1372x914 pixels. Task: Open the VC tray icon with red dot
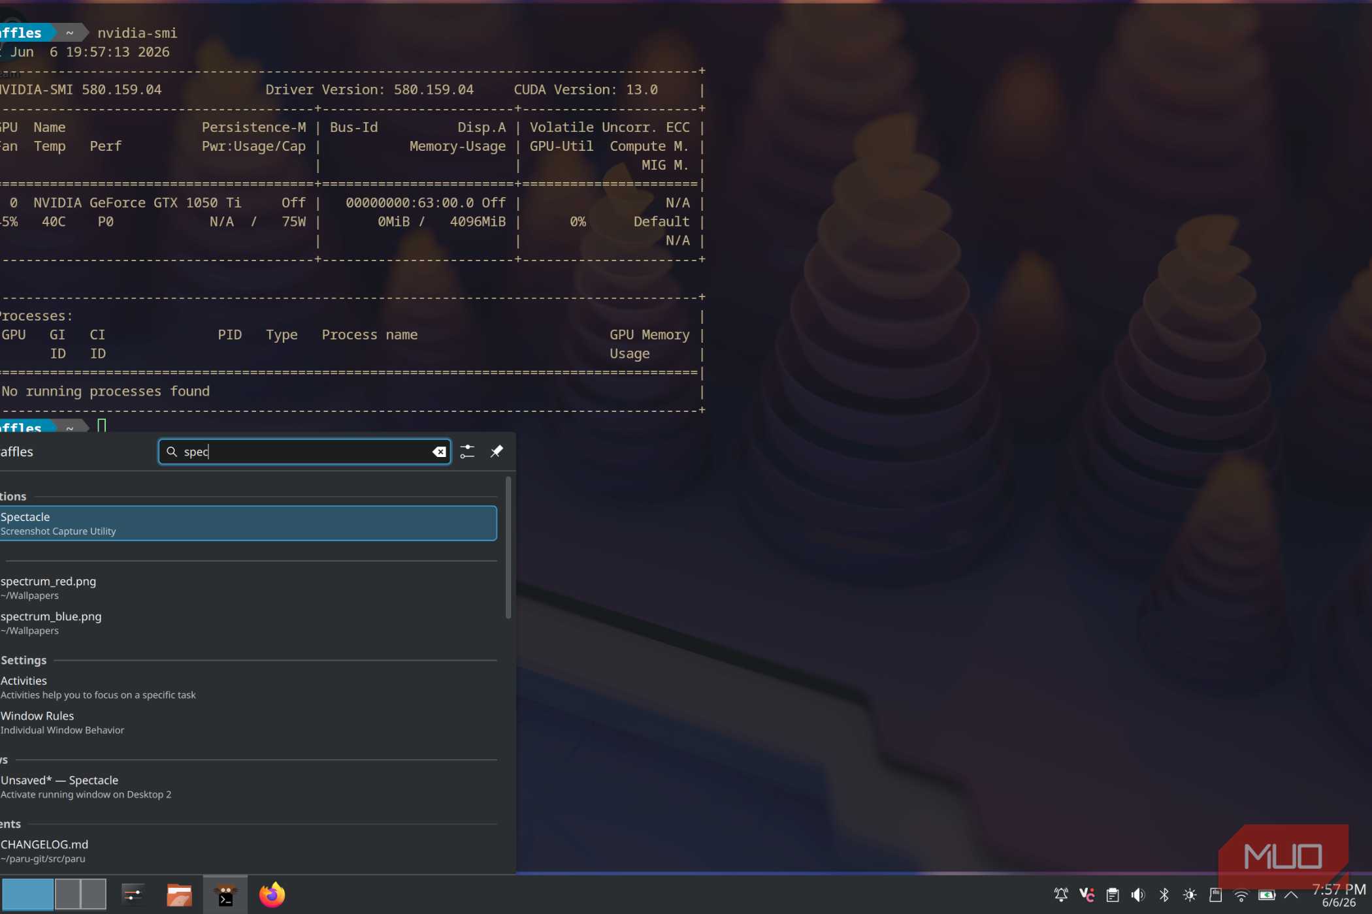(1086, 895)
